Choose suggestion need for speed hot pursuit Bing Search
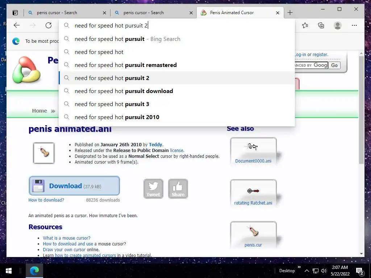 [177, 39]
